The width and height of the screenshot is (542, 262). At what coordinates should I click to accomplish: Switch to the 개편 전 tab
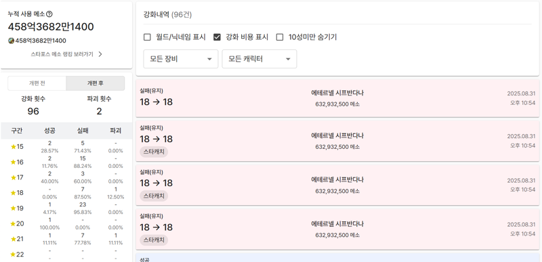click(37, 83)
